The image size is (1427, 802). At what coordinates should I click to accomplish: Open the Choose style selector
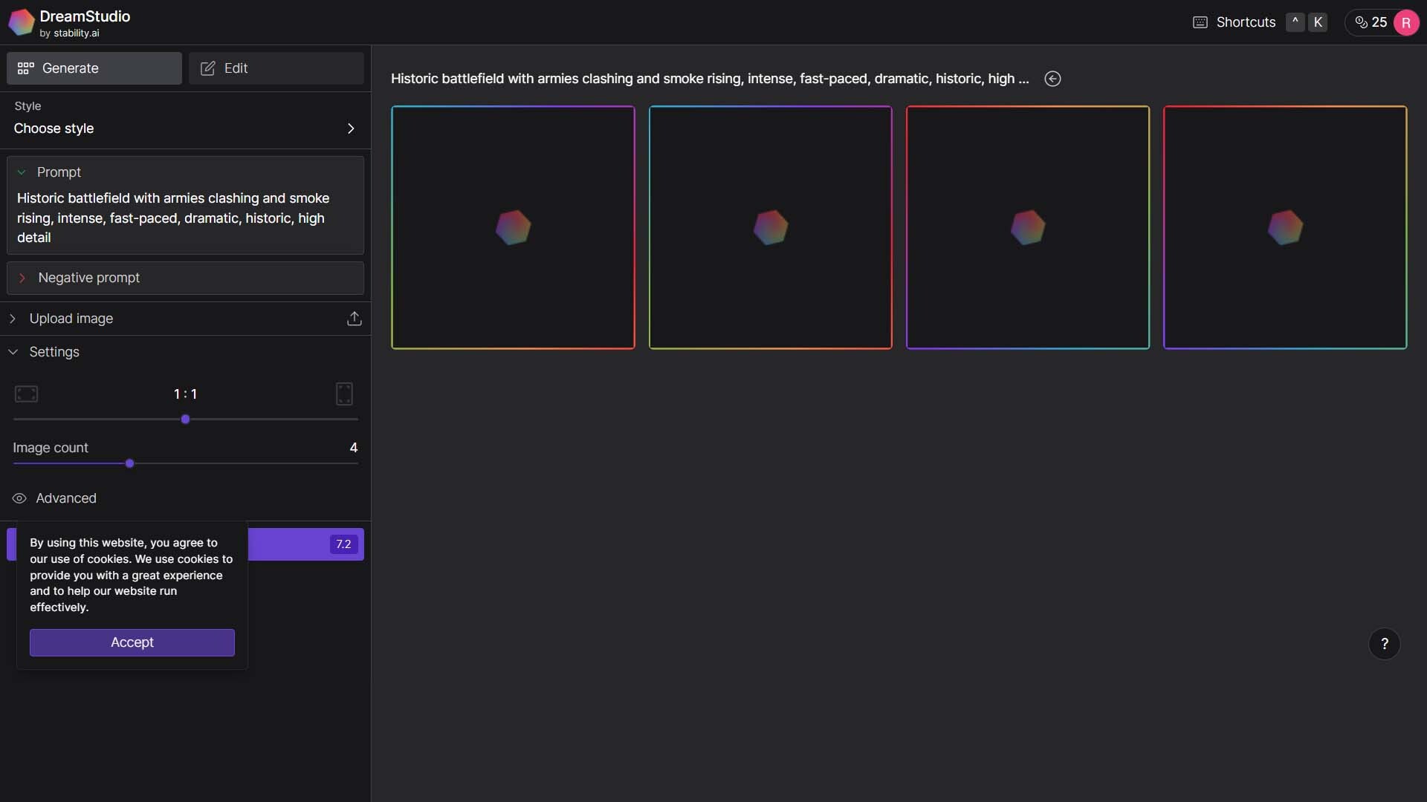(x=184, y=128)
